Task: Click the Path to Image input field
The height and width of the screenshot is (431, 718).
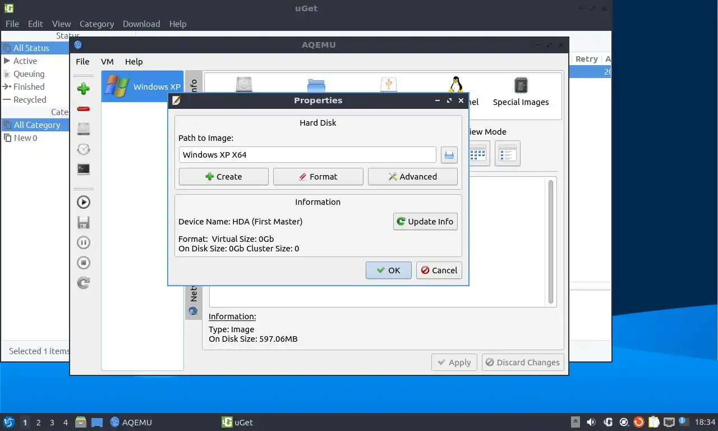Action: tap(307, 155)
